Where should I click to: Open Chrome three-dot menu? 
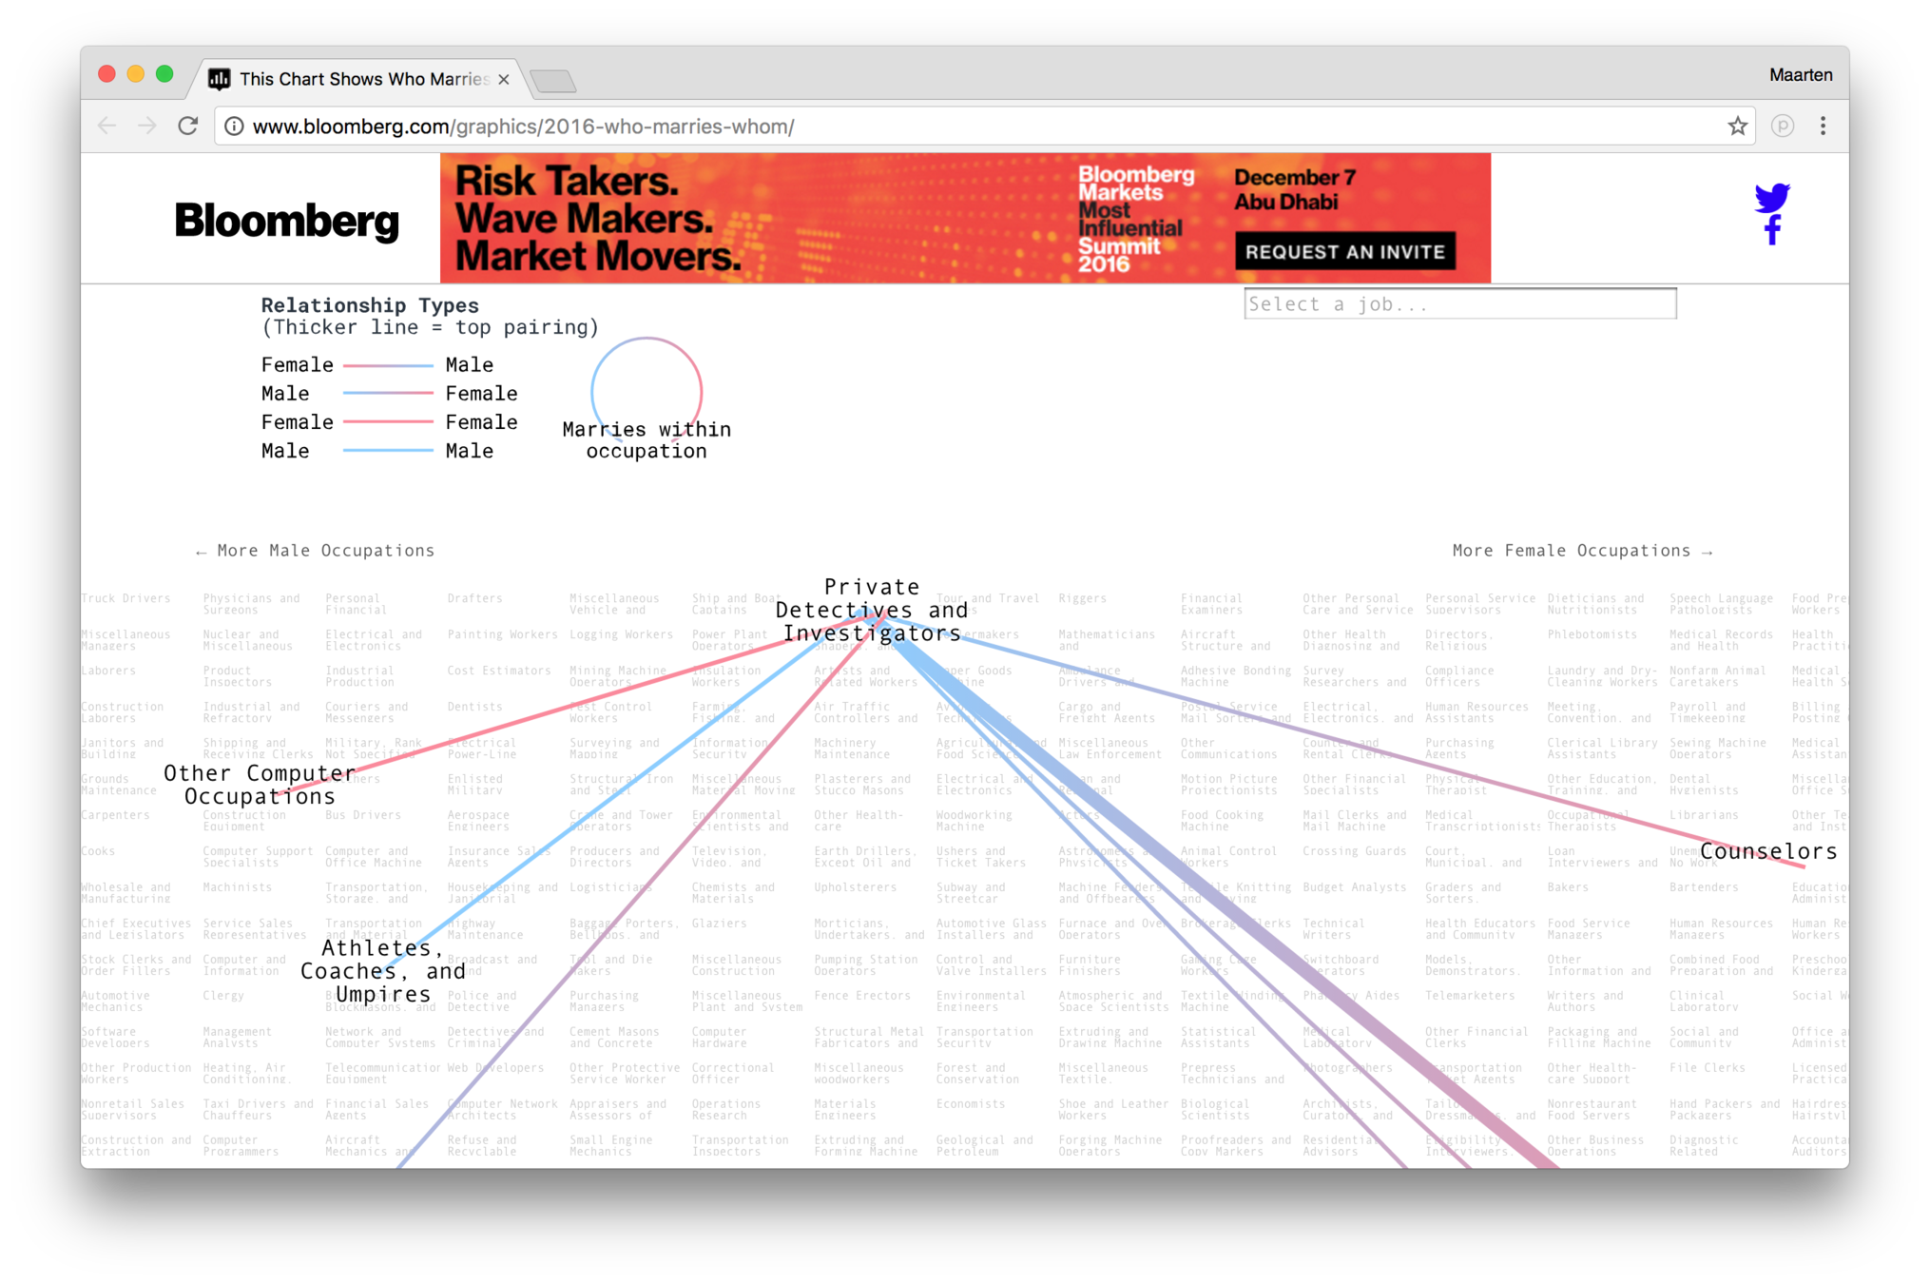[x=1823, y=126]
